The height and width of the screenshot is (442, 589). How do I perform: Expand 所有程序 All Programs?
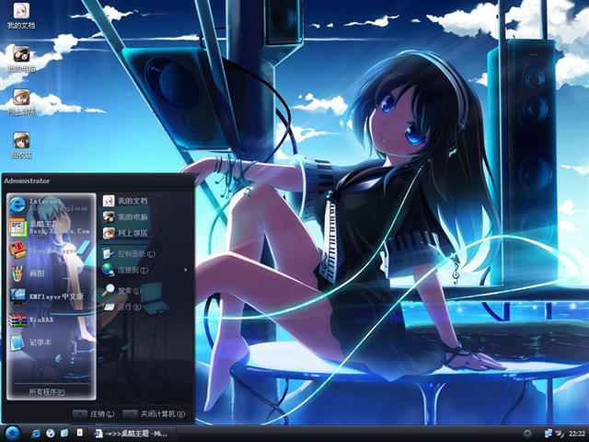47,391
